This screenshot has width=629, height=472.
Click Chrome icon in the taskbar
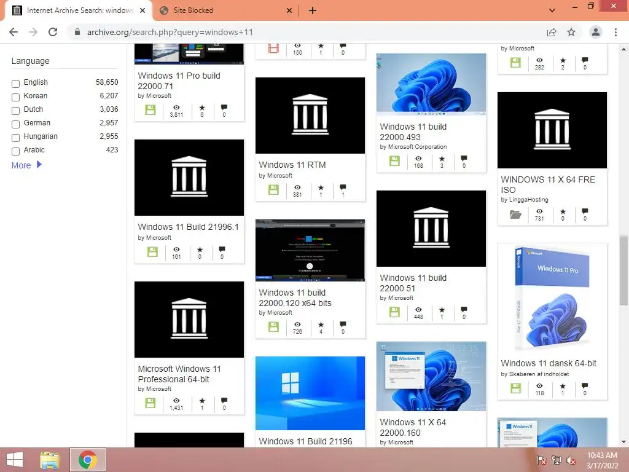tap(88, 460)
